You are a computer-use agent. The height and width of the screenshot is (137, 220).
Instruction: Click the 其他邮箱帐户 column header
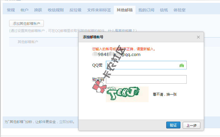(28, 42)
